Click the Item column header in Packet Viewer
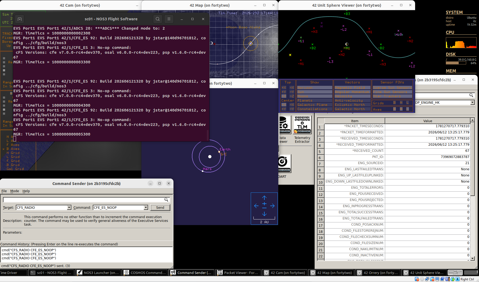479x282 pixels. [x=355, y=121]
